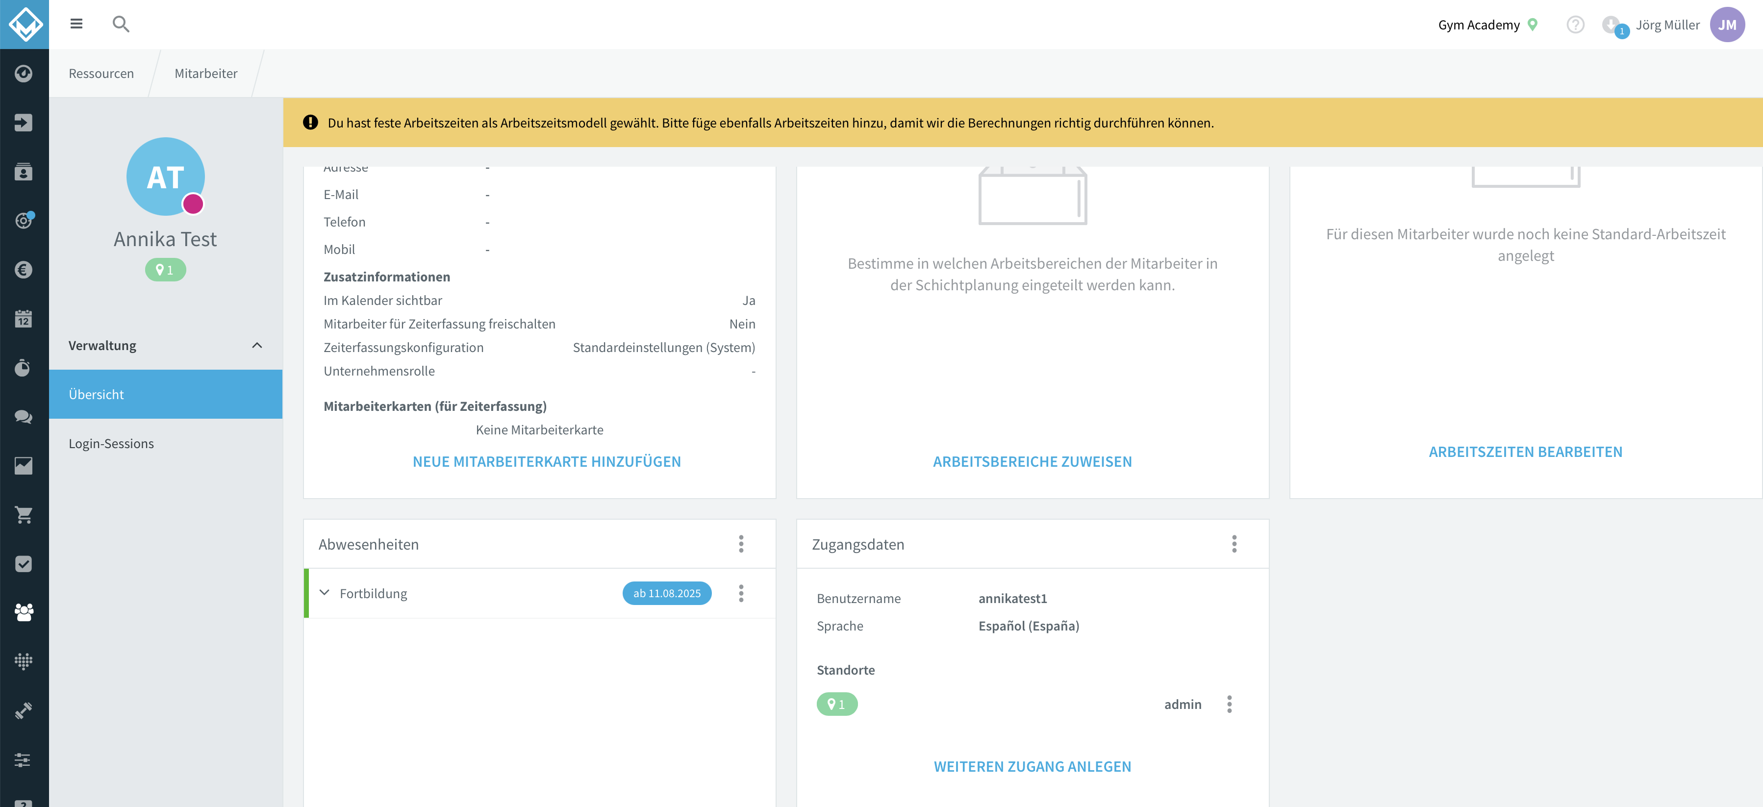Click Neue Mitarbeiterkarte hinzufügen link

click(546, 461)
